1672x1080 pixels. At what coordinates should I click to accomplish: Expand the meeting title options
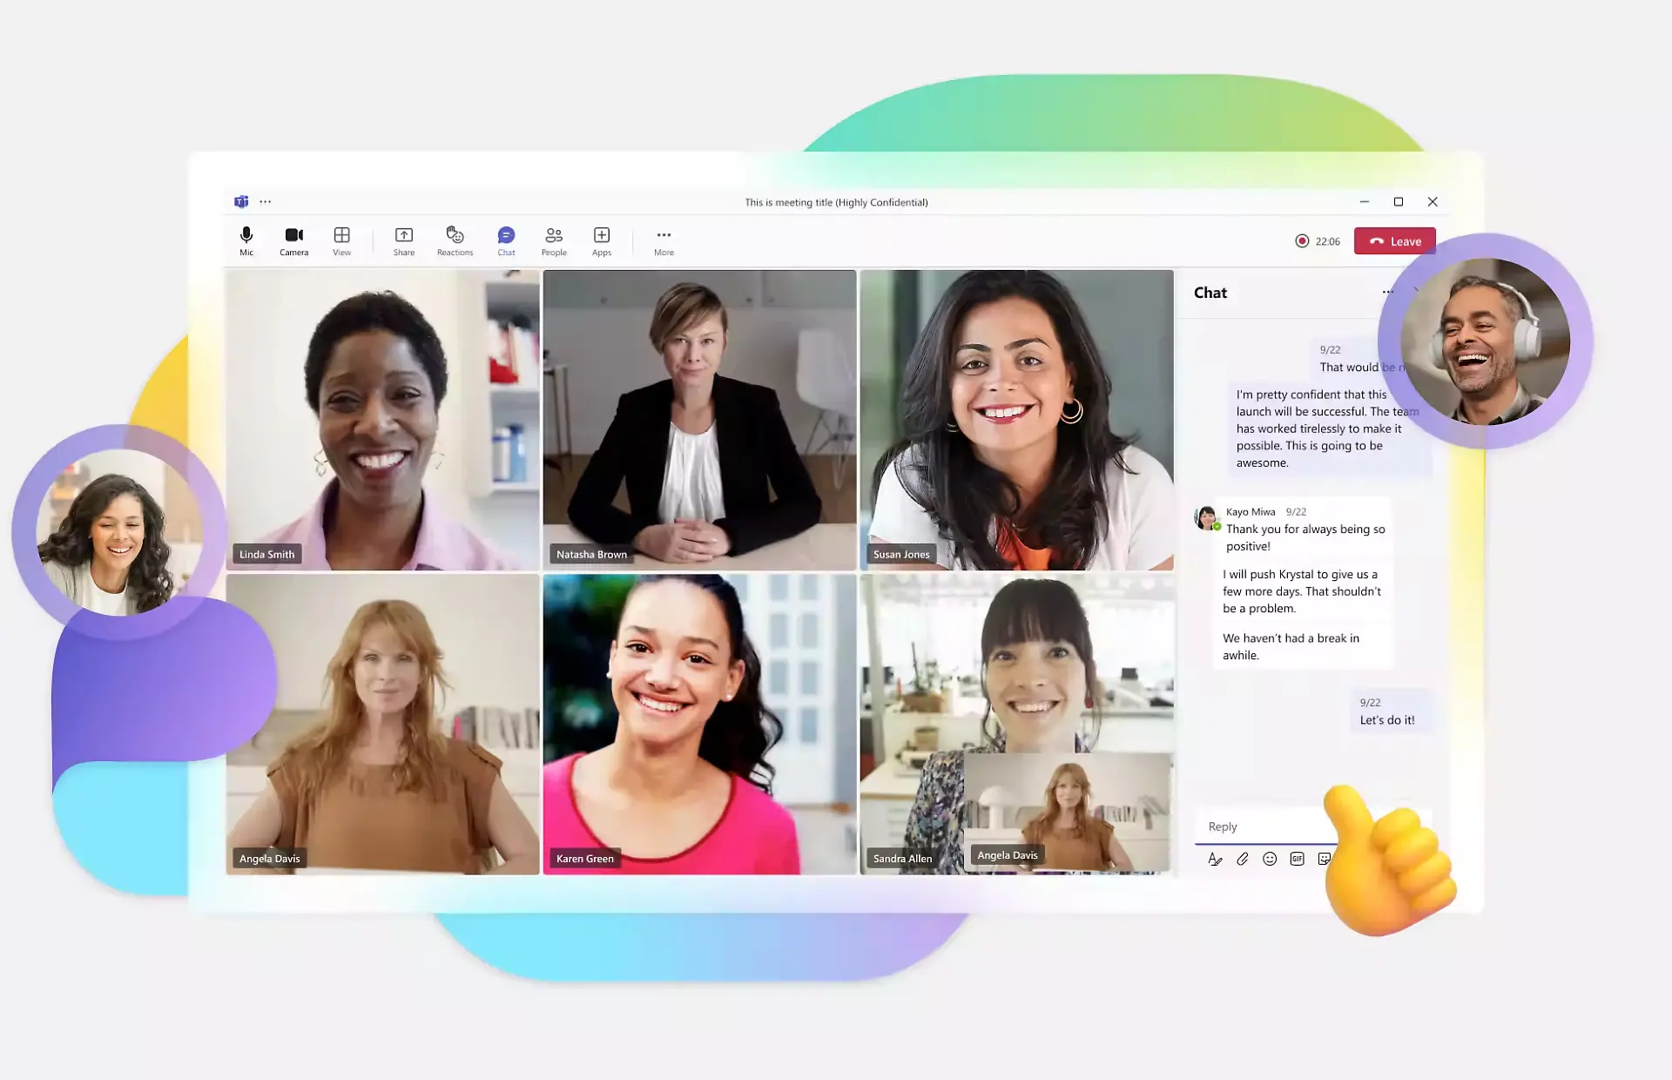[266, 201]
